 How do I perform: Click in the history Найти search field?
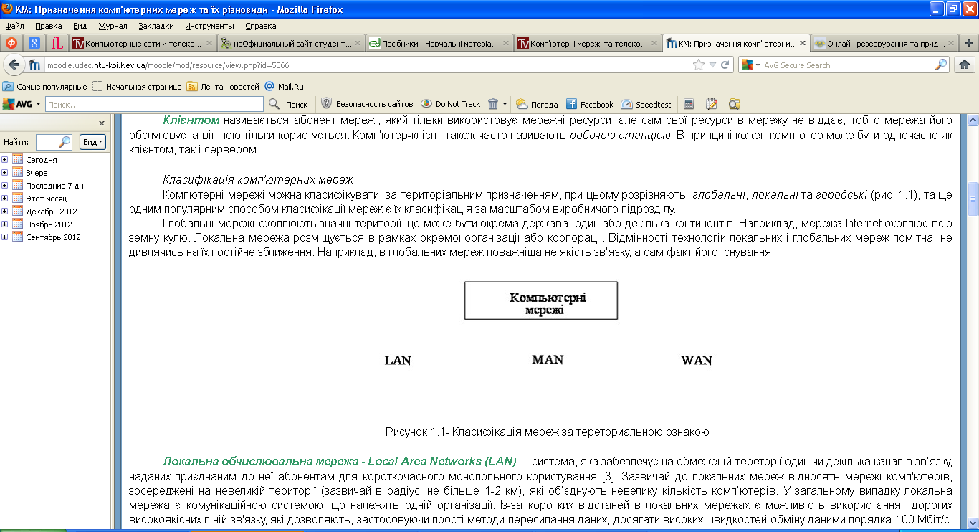[48, 141]
